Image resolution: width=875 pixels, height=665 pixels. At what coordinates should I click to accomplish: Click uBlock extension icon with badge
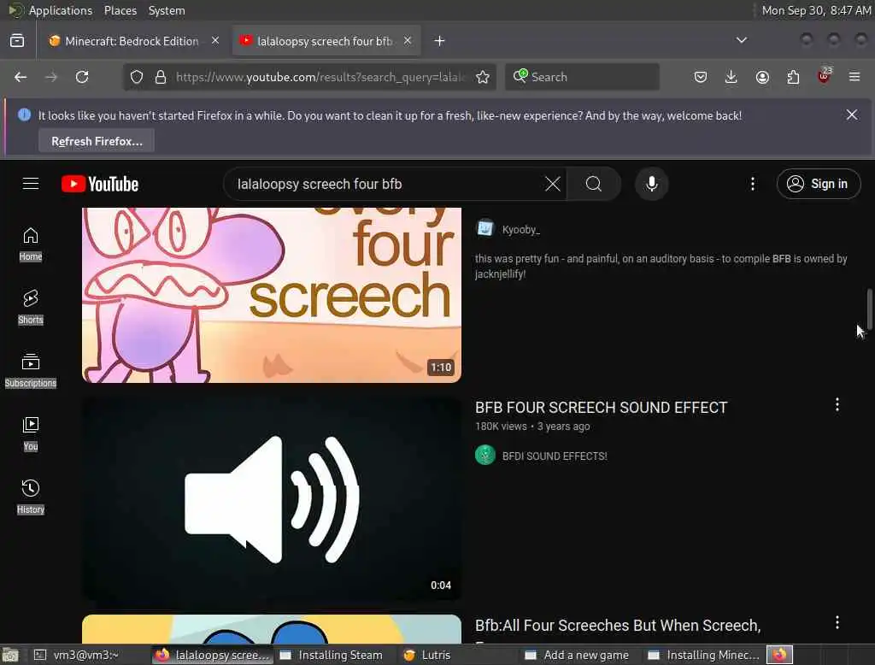click(x=824, y=76)
